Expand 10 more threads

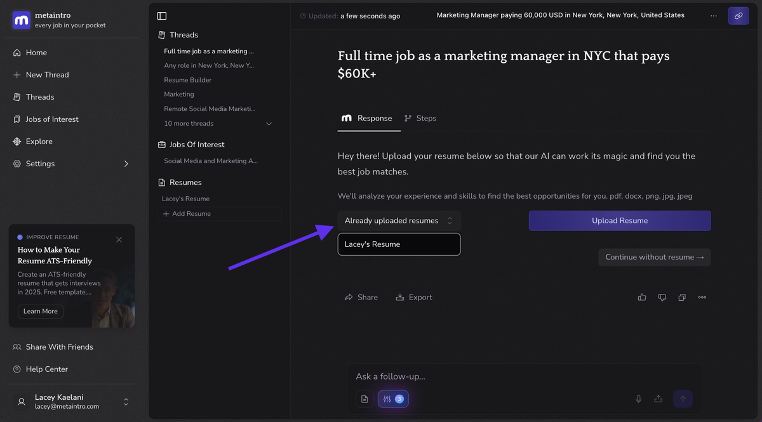(x=217, y=124)
